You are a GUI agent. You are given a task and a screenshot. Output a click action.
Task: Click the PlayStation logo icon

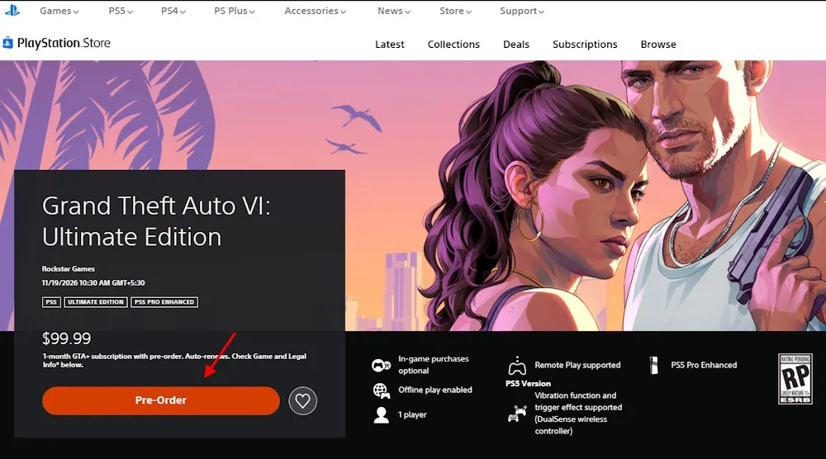12,10
